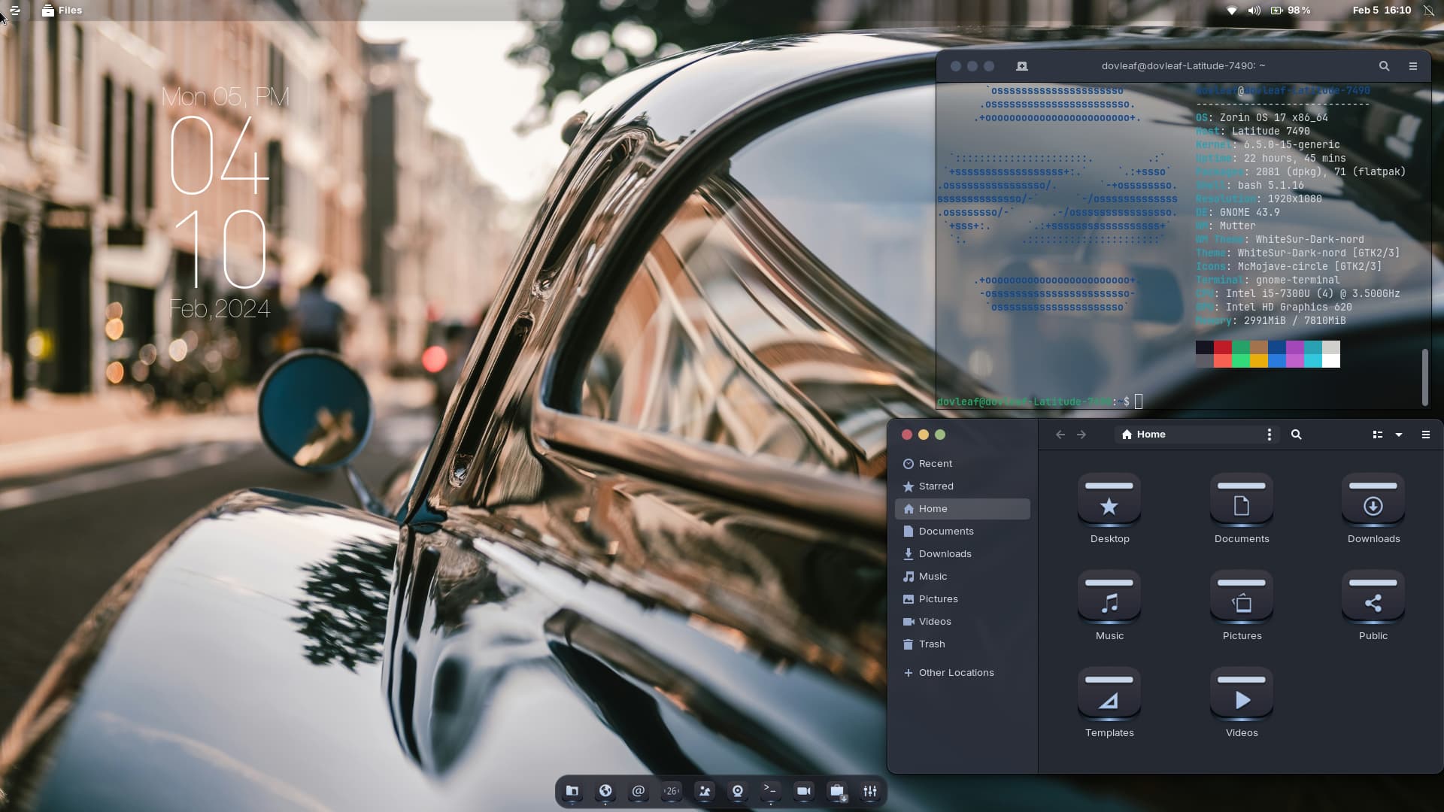Select the Videos folder icon in main pane

coord(1242,694)
